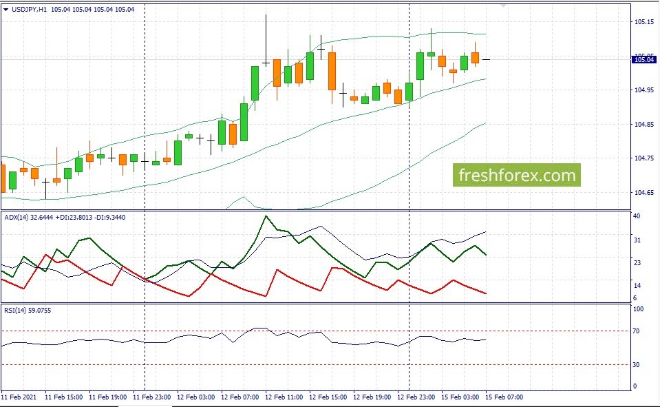Click the 12 Feb 15:00 time label
The image size is (660, 407).
coord(328,397)
